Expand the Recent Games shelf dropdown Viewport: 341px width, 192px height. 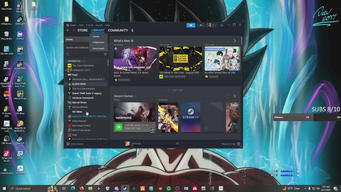point(136,96)
